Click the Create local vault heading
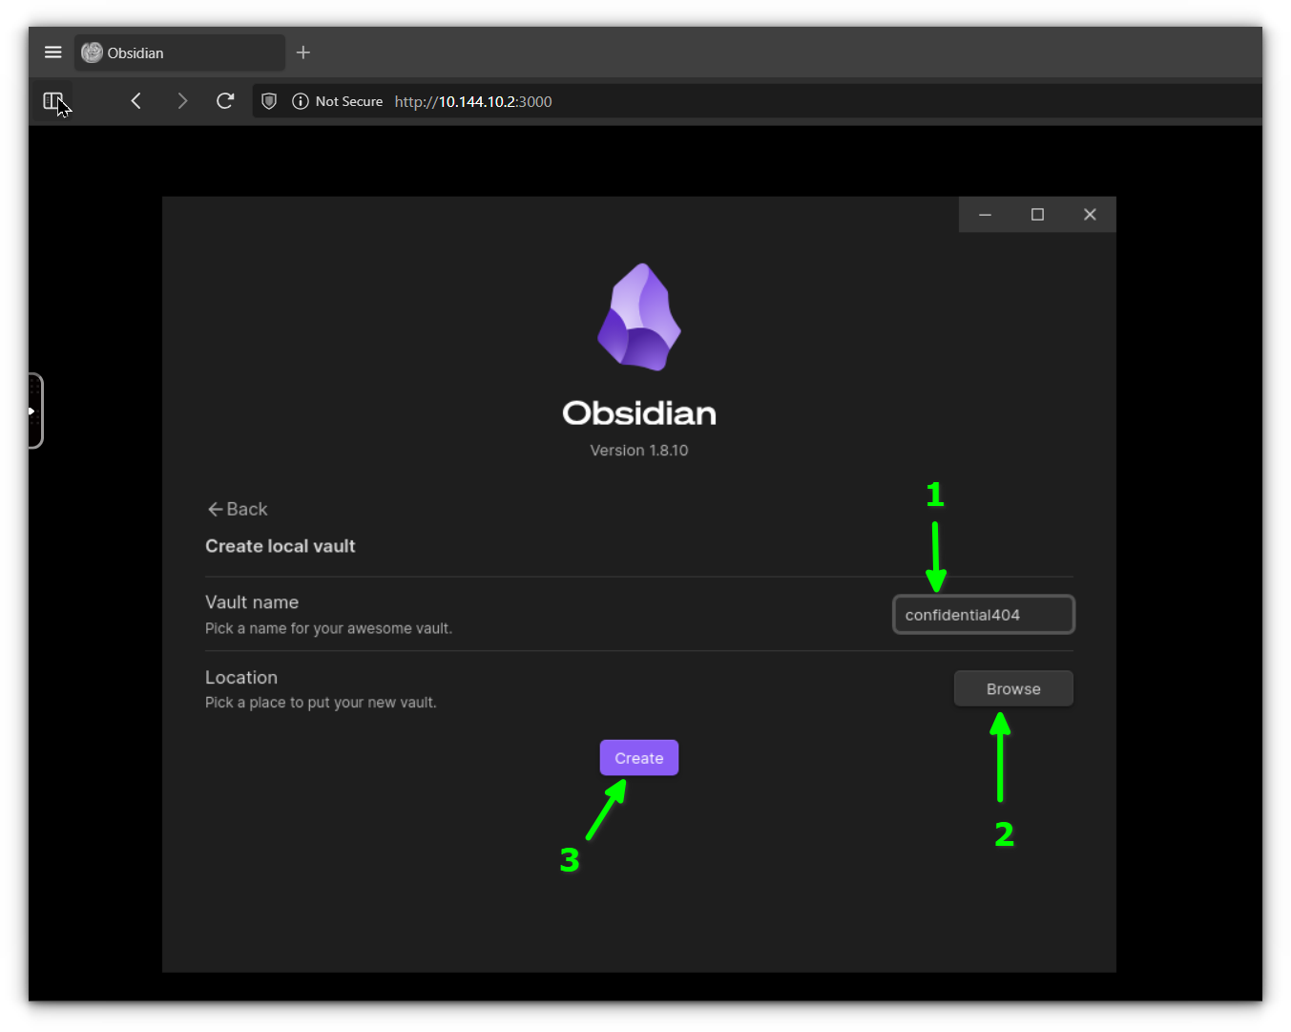The height and width of the screenshot is (1032, 1291). tap(280, 546)
